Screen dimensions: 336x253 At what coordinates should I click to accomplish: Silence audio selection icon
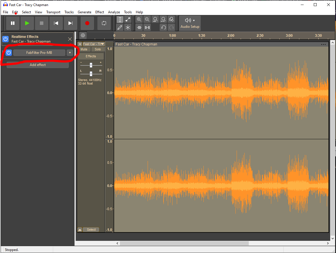[x=147, y=27]
